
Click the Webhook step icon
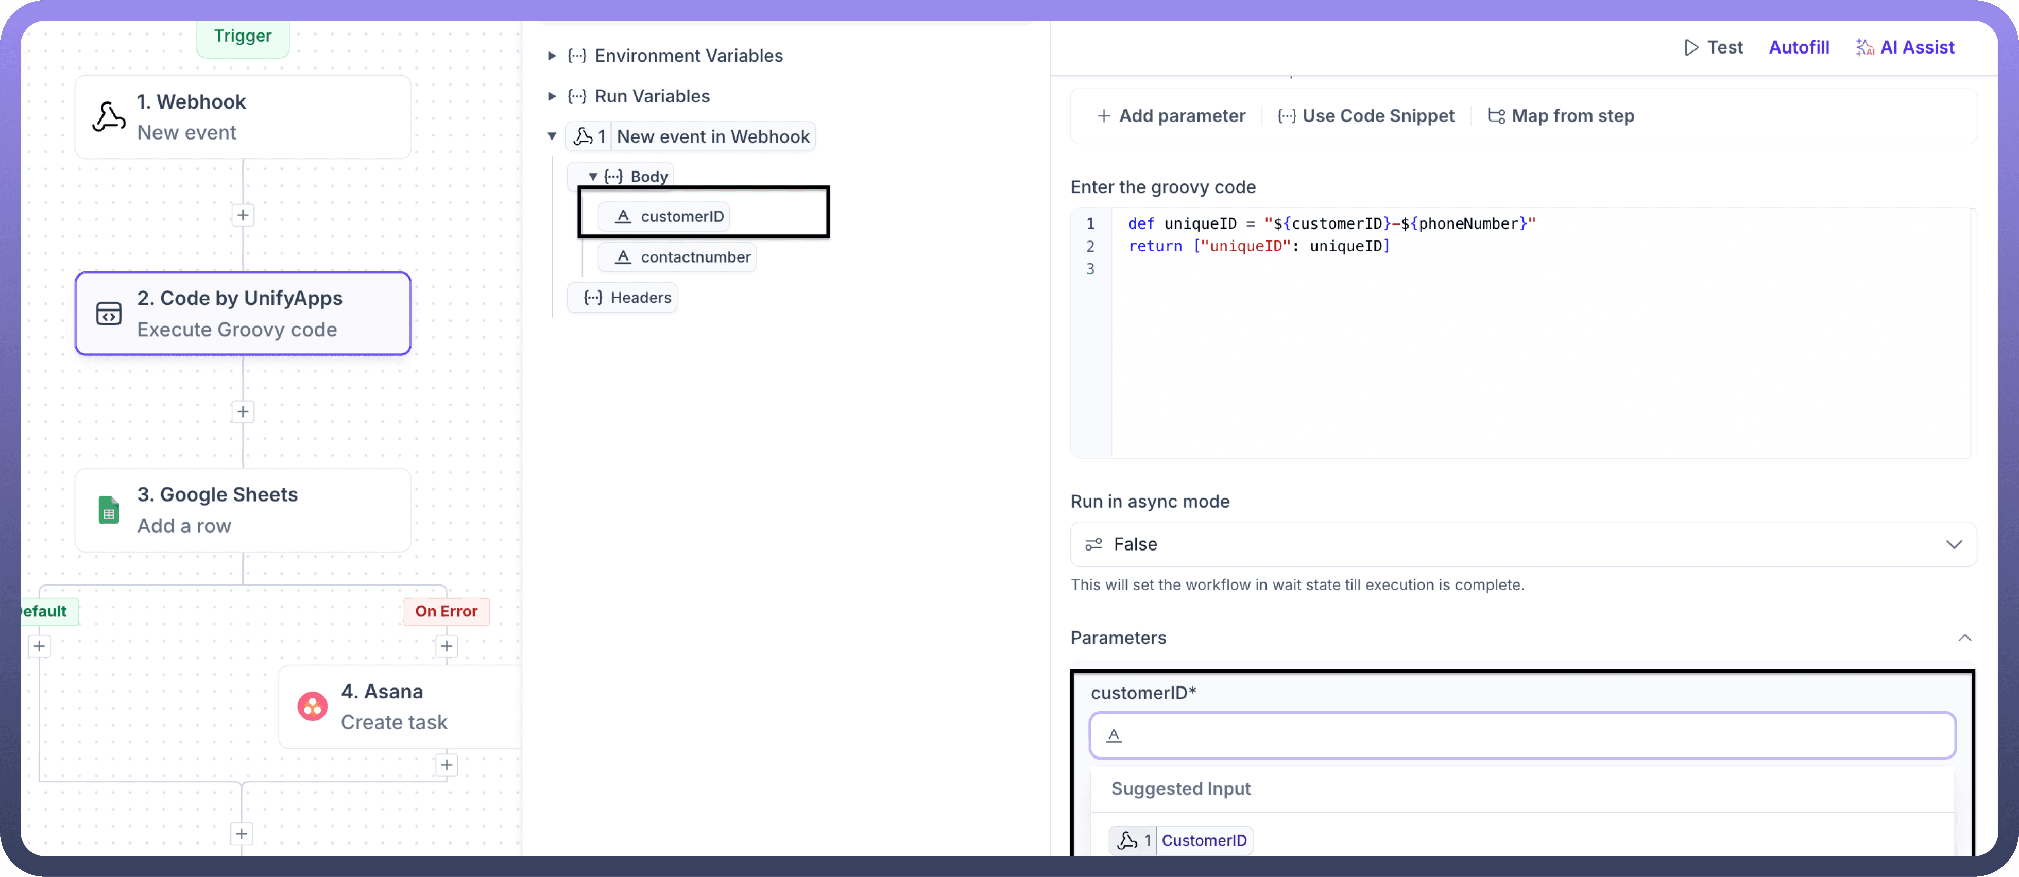[109, 117]
